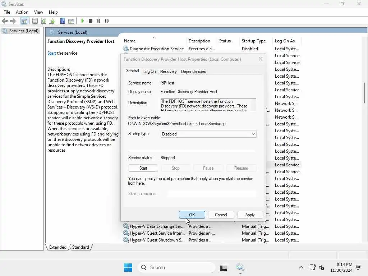
Task: Switch to the Dependencies tab
Action: point(193,72)
